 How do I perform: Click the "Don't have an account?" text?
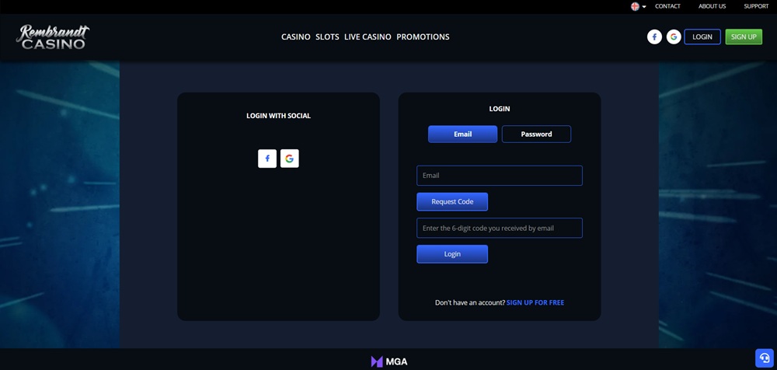coord(470,302)
